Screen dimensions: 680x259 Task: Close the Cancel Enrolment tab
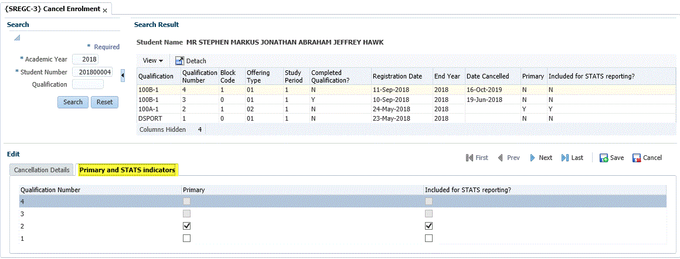[105, 11]
